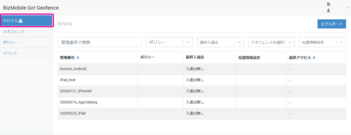Select the Komori_Android device row
Viewport: 351px width, 135px height.
point(73,69)
